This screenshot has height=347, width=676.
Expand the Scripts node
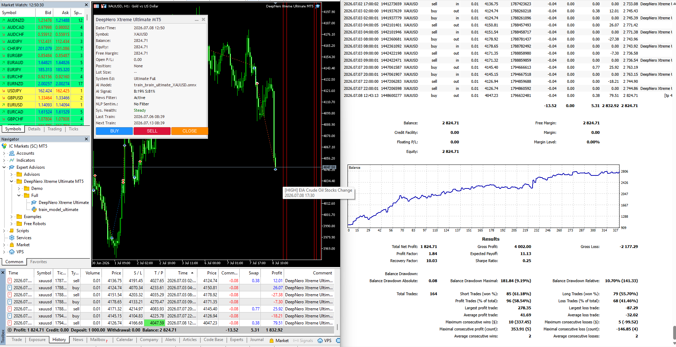[x=4, y=230]
